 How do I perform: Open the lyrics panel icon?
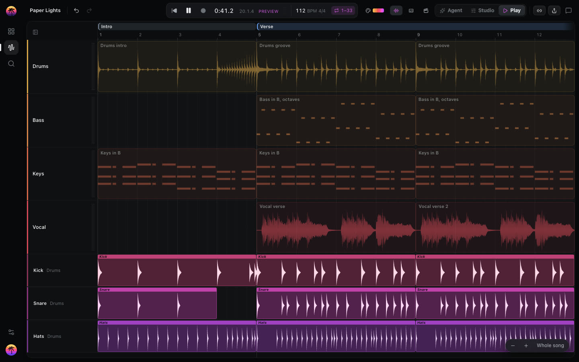(411, 10)
